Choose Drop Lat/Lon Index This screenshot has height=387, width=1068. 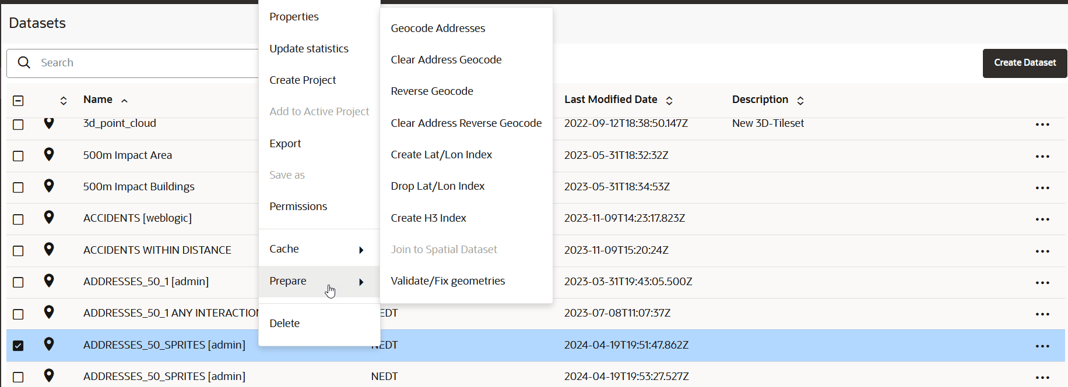click(438, 186)
